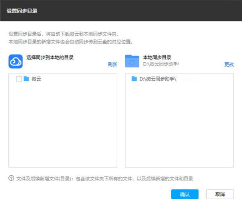Select the 微云 tree row label
Screen dimensions: 242x202
(x=36, y=79)
